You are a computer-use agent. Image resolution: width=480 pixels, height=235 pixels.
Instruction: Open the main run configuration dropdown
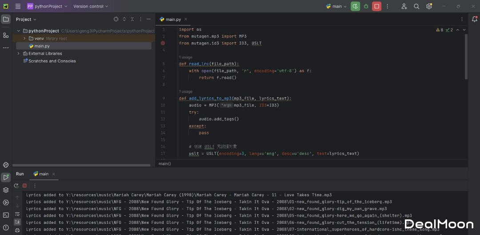[x=336, y=6]
